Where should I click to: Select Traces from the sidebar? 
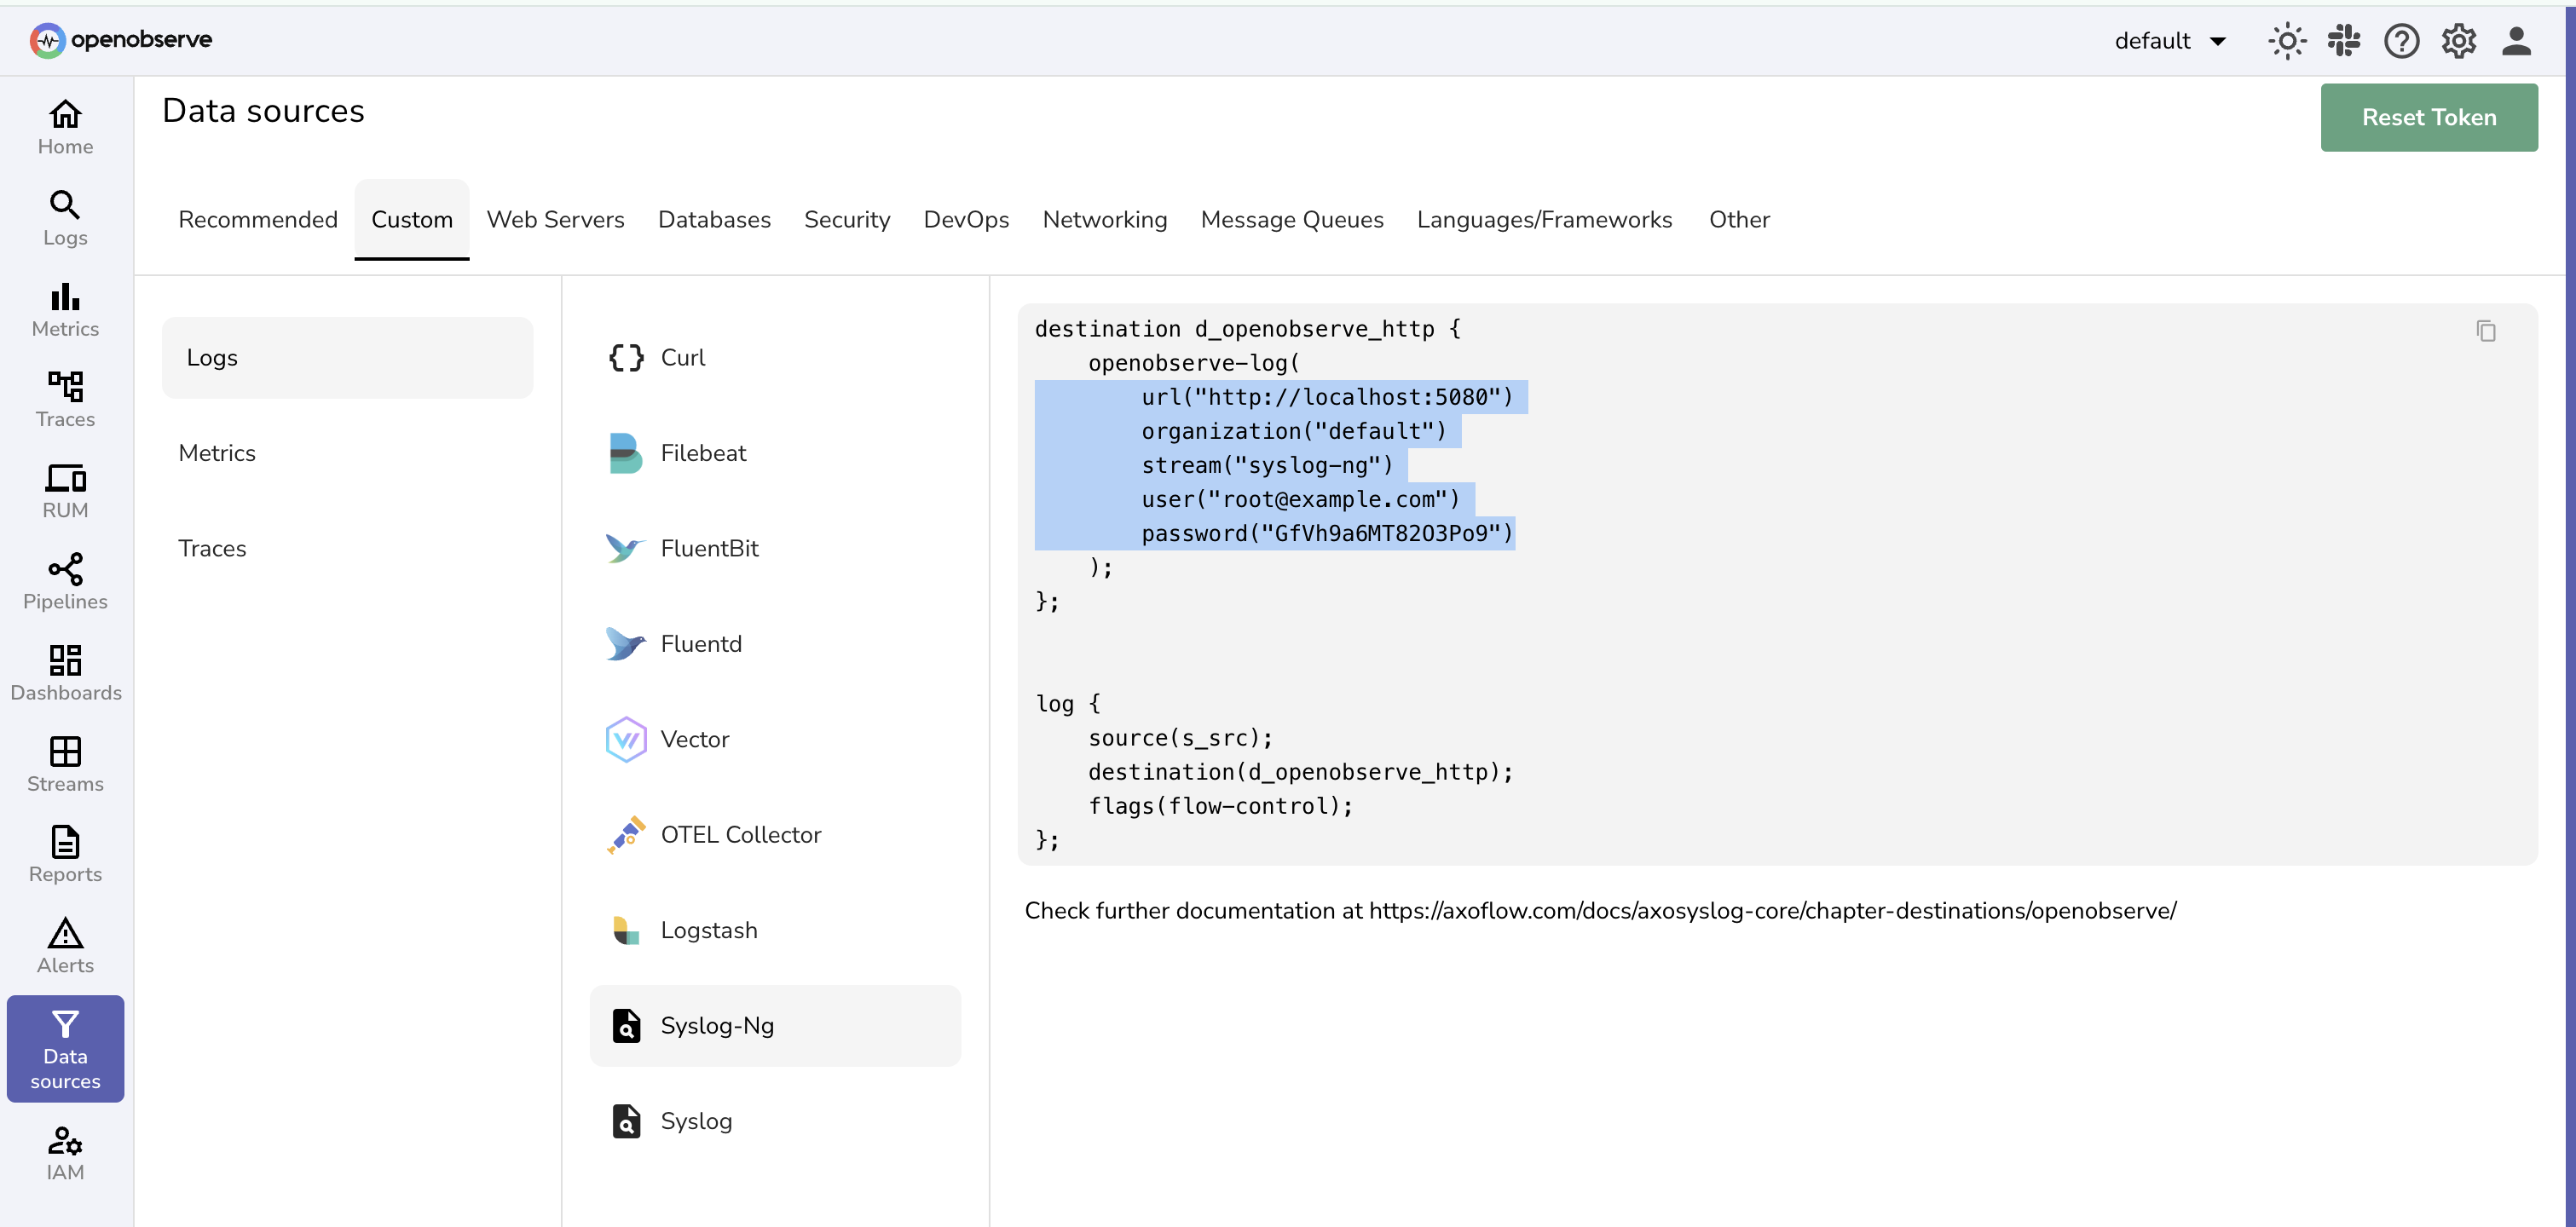[x=64, y=399]
